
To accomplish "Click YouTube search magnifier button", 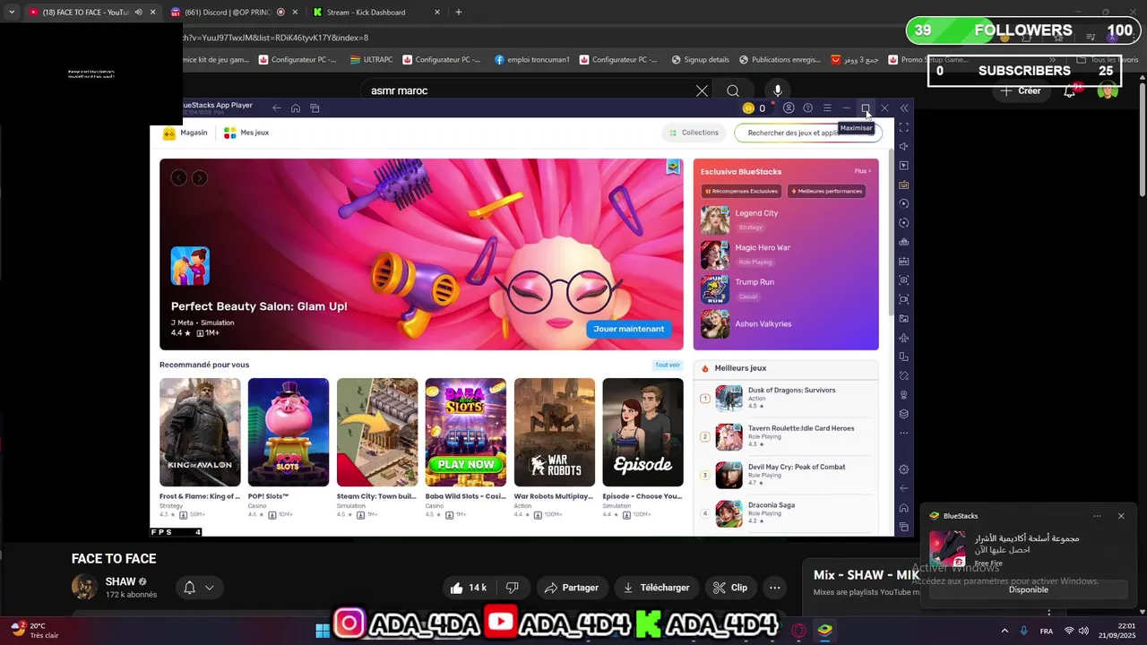I will pos(733,90).
